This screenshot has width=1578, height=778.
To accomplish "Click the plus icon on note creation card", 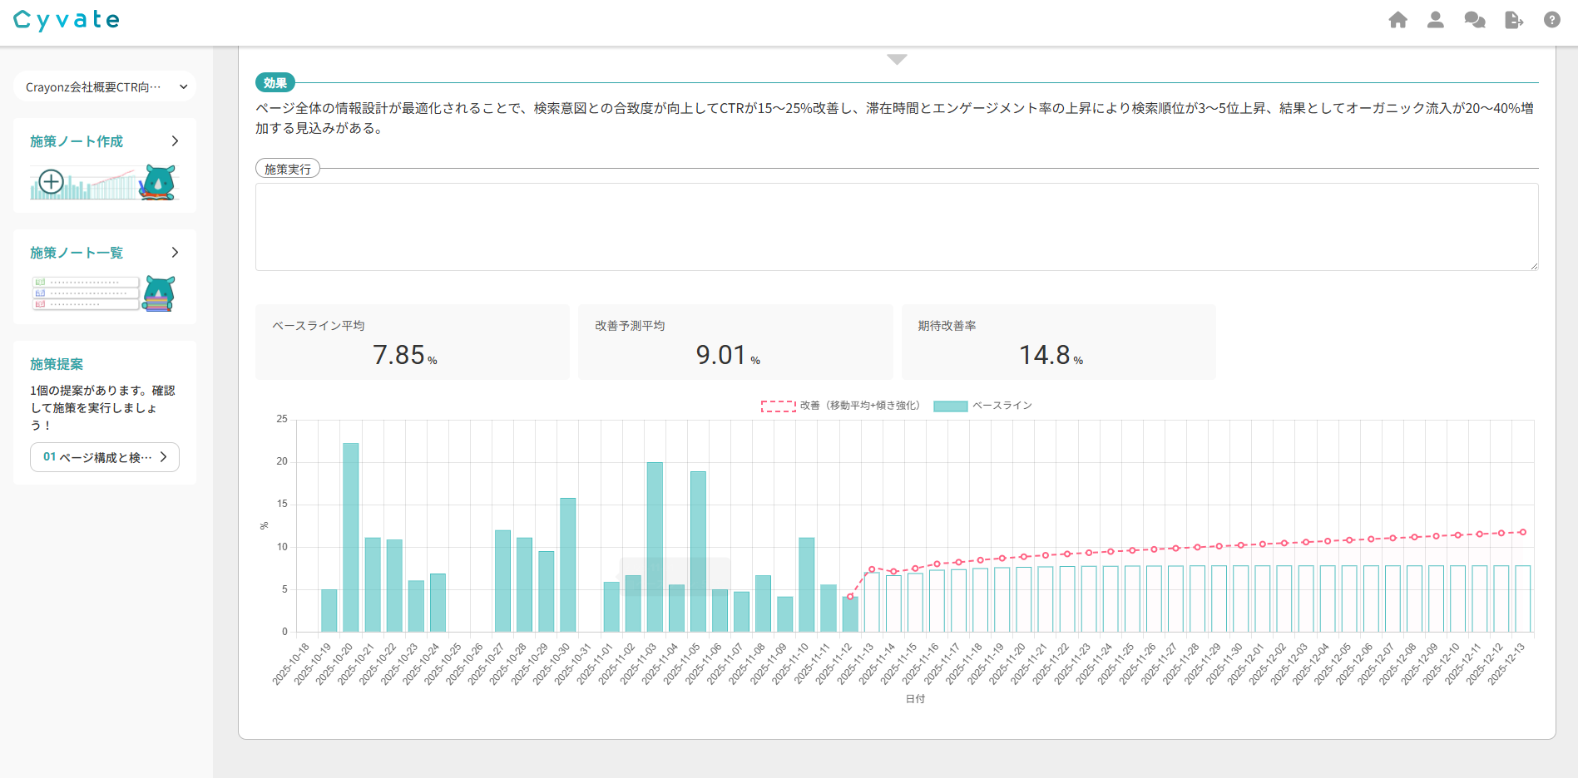I will [x=52, y=181].
